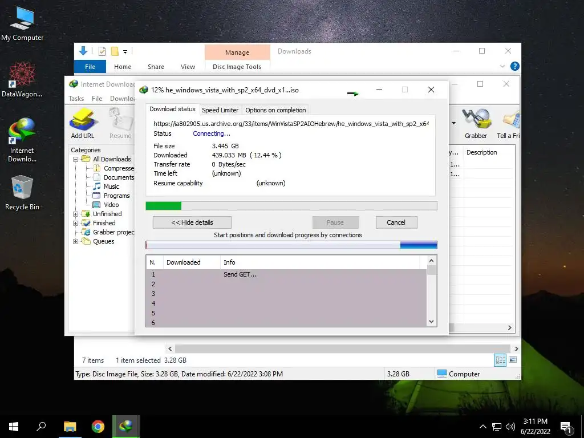Select the Compressed category
This screenshot has width=584, height=438.
pyautogui.click(x=113, y=168)
